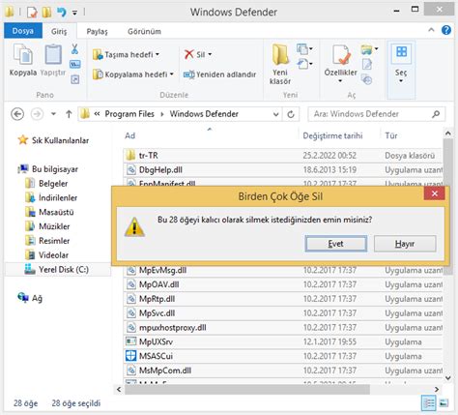Click the easy access icon in Yeni group
The height and width of the screenshot is (415, 458).
[x=302, y=64]
